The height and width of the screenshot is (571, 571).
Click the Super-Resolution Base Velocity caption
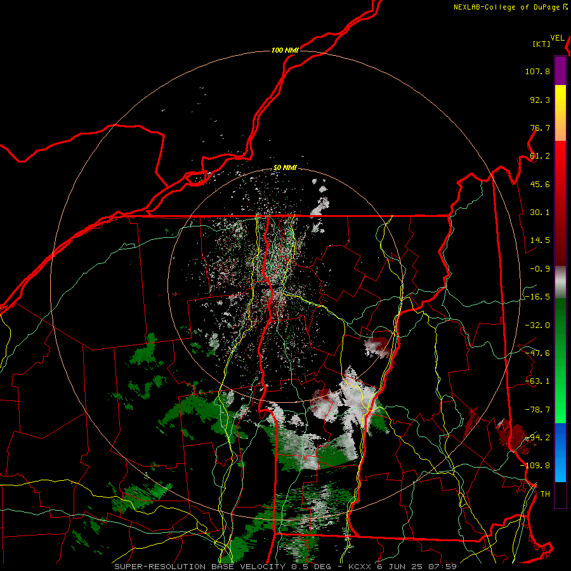click(x=285, y=567)
